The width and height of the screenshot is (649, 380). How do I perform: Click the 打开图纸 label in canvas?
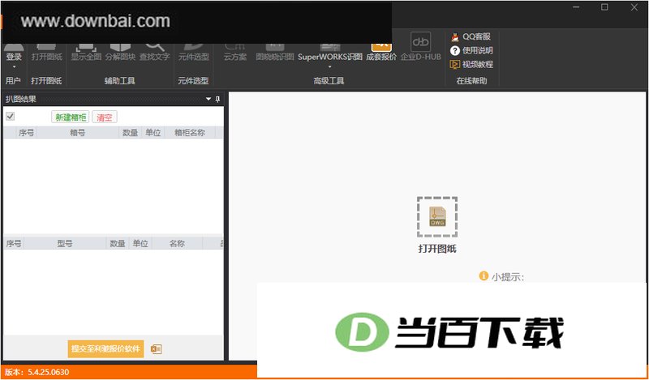(x=437, y=249)
